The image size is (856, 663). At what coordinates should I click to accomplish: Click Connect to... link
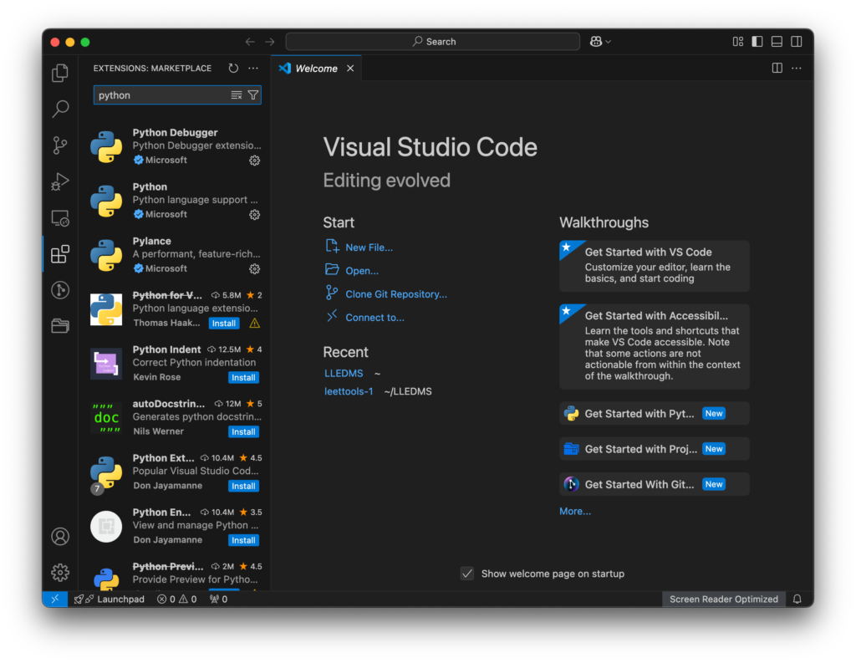pyautogui.click(x=375, y=318)
